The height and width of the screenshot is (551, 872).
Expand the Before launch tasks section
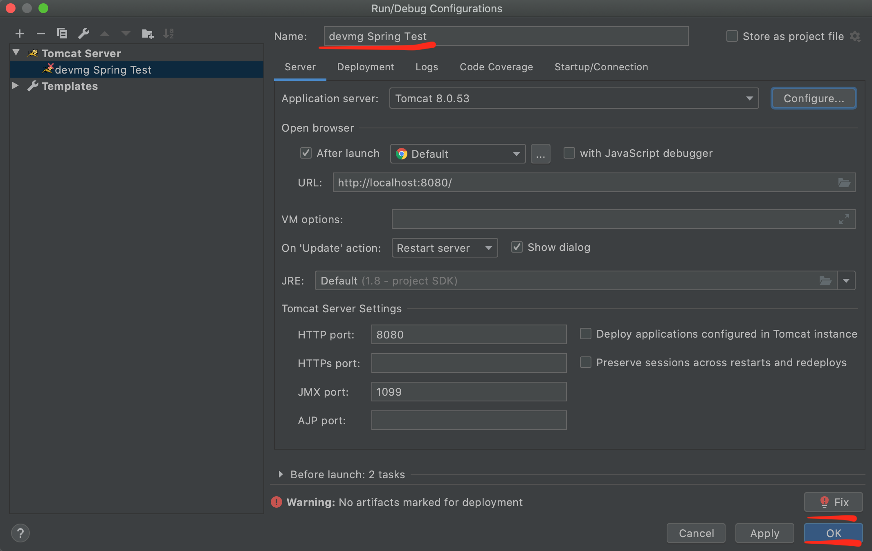(x=281, y=474)
